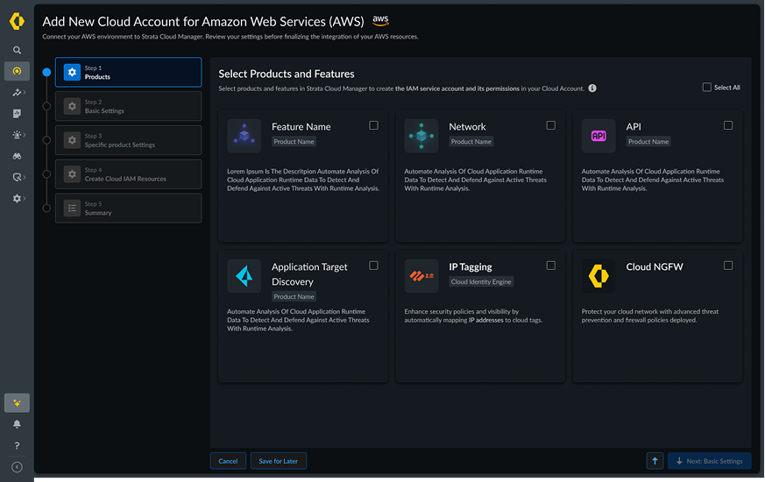Check the API product checkbox

click(x=728, y=125)
